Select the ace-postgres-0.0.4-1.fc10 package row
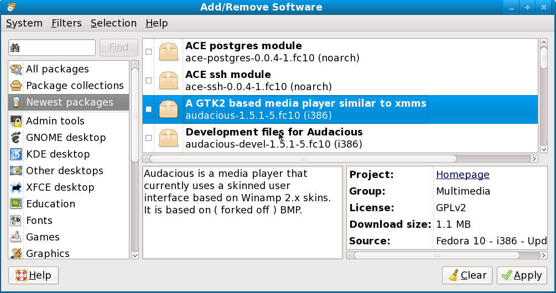This screenshot has height=293, width=556. coord(340,52)
